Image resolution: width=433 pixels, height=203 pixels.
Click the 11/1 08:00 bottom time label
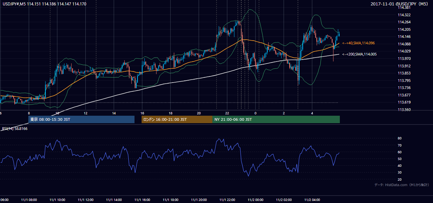pyautogui.click(x=29, y=200)
